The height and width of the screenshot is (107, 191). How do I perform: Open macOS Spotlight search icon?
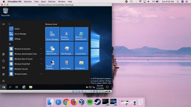coord(178,1)
